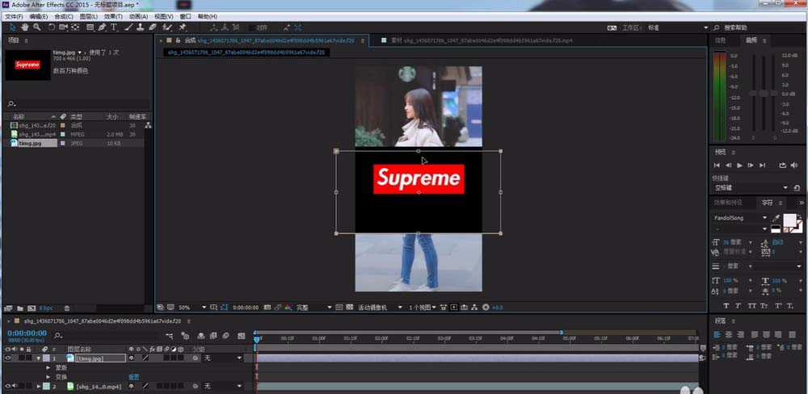The image size is (808, 394).
Task: Open the composition mini-flowchart icon in timeline
Action: click(x=170, y=336)
